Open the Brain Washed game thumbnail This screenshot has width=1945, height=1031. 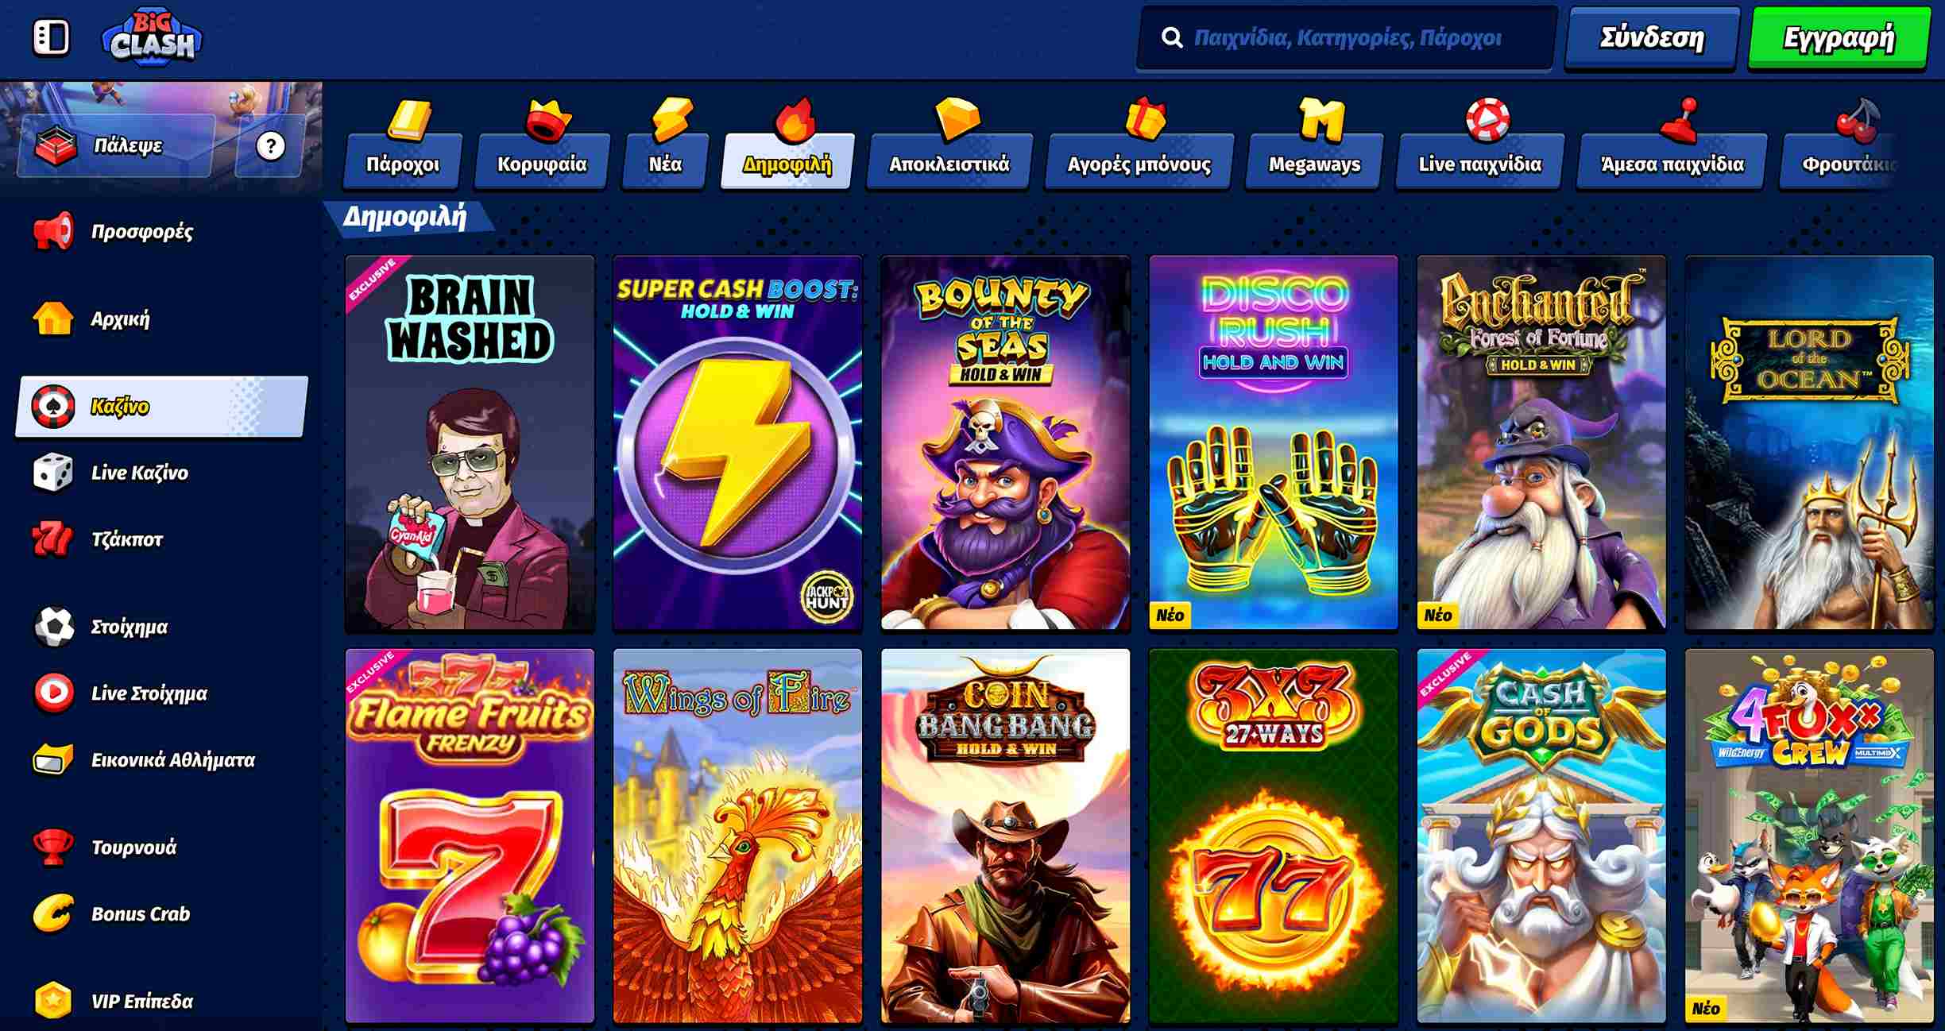tap(470, 443)
